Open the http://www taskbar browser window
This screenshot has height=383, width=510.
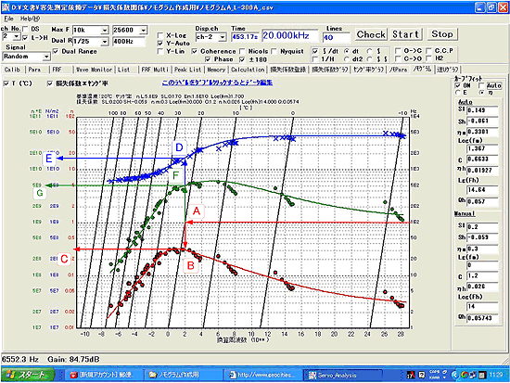click(x=262, y=376)
